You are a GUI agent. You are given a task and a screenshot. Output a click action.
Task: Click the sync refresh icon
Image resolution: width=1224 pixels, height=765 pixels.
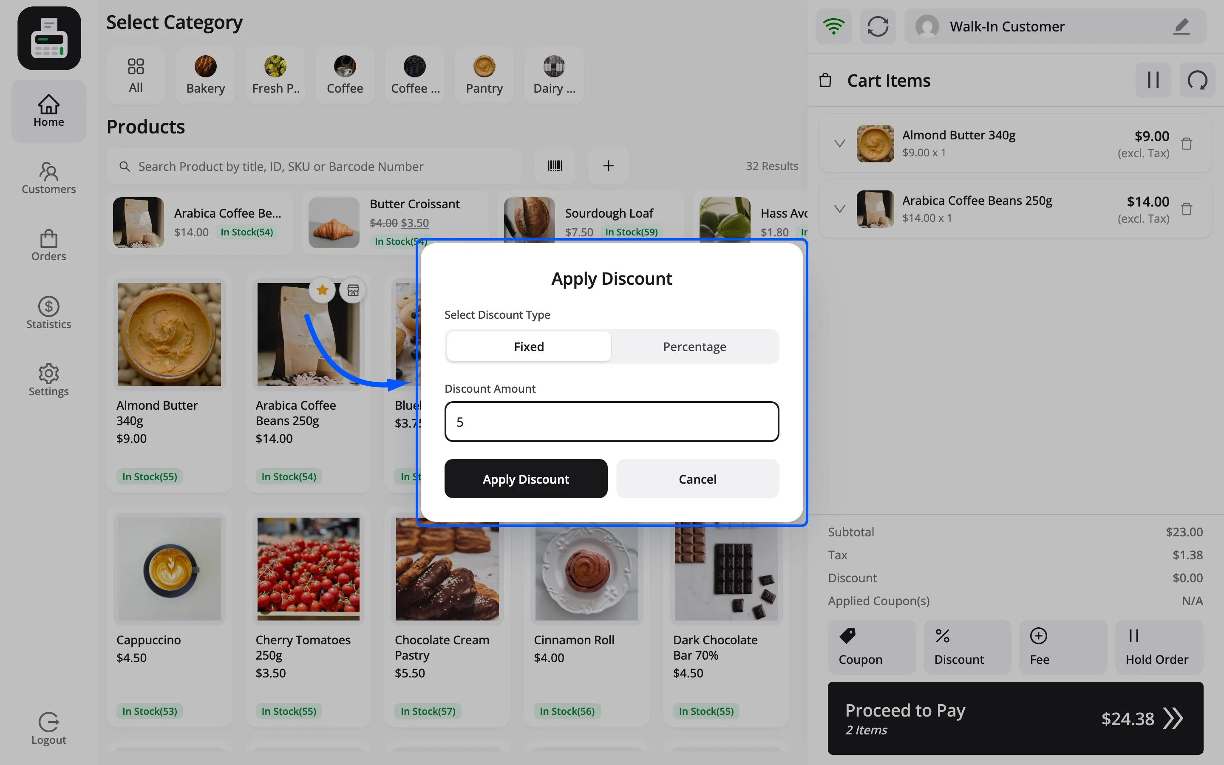[878, 26]
